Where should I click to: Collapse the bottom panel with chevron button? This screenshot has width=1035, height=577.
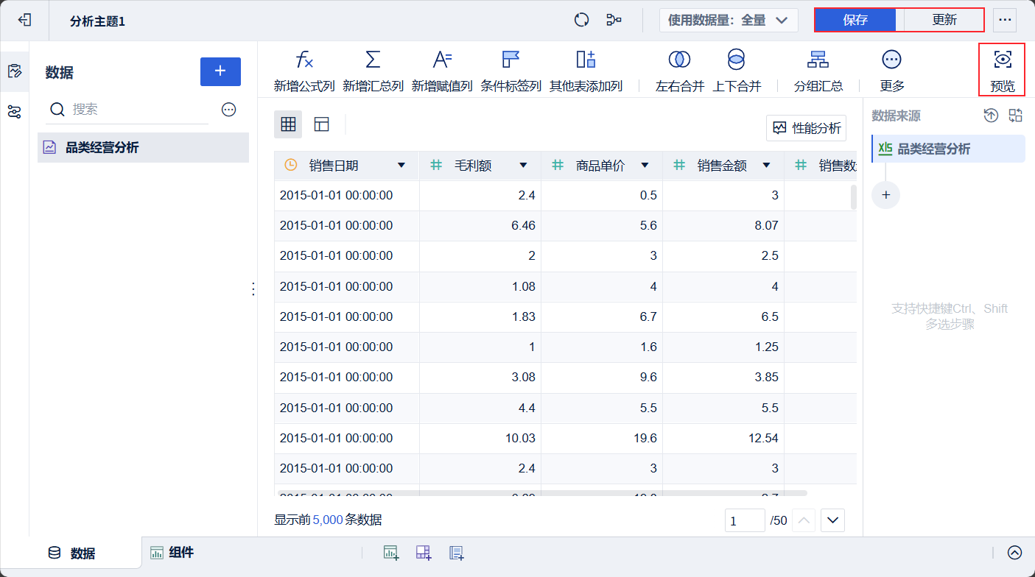tap(1014, 553)
